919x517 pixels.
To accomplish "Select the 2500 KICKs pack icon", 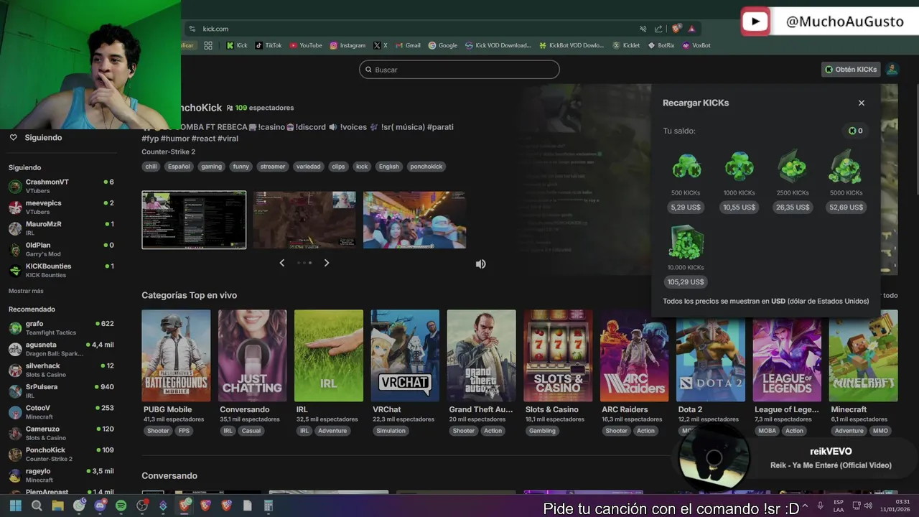I will [x=793, y=167].
